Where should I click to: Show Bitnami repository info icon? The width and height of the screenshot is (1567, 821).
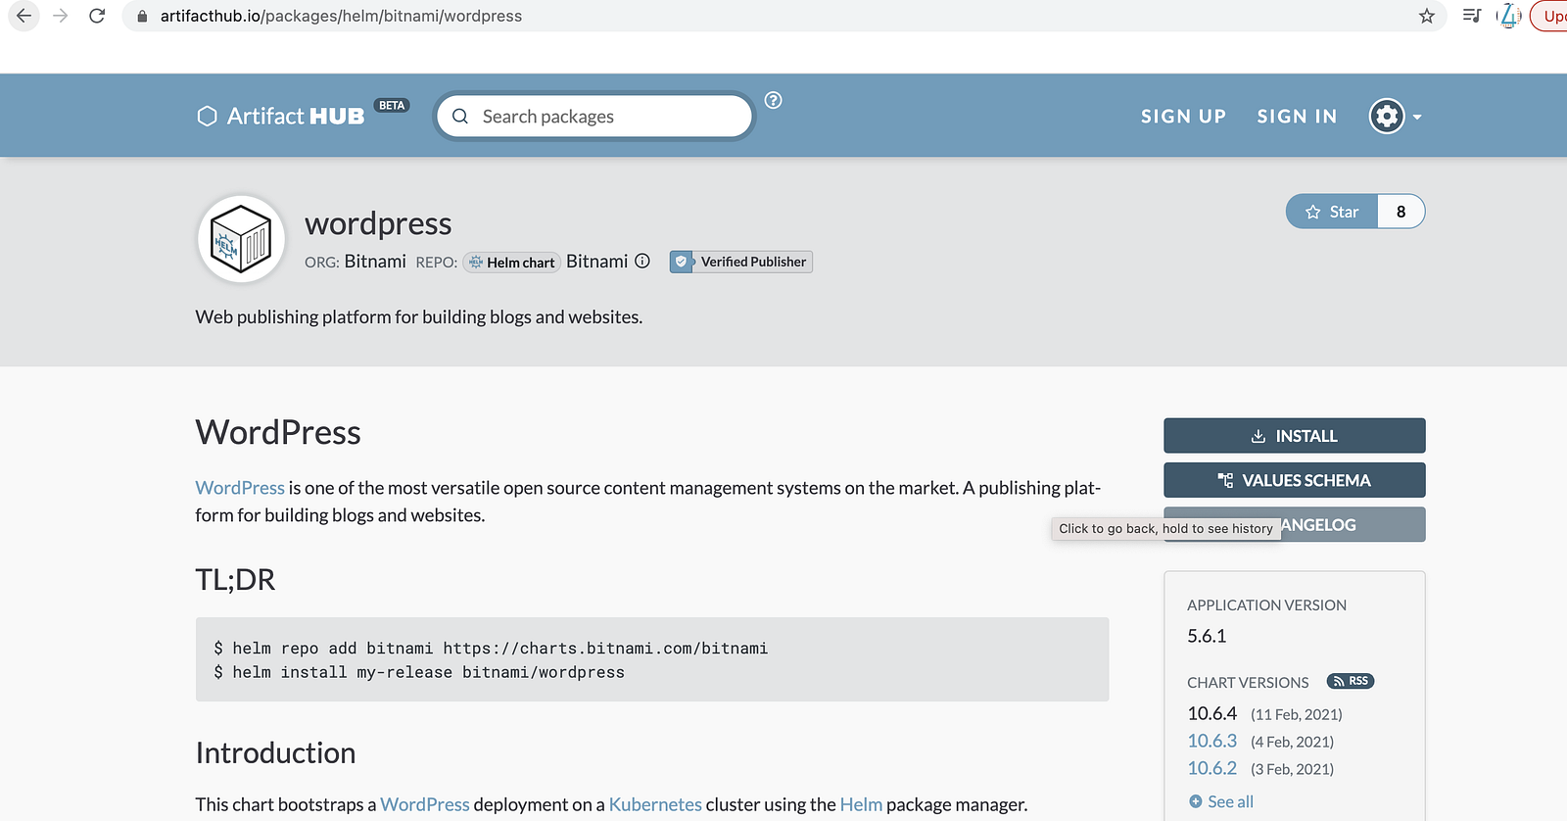[x=642, y=261]
